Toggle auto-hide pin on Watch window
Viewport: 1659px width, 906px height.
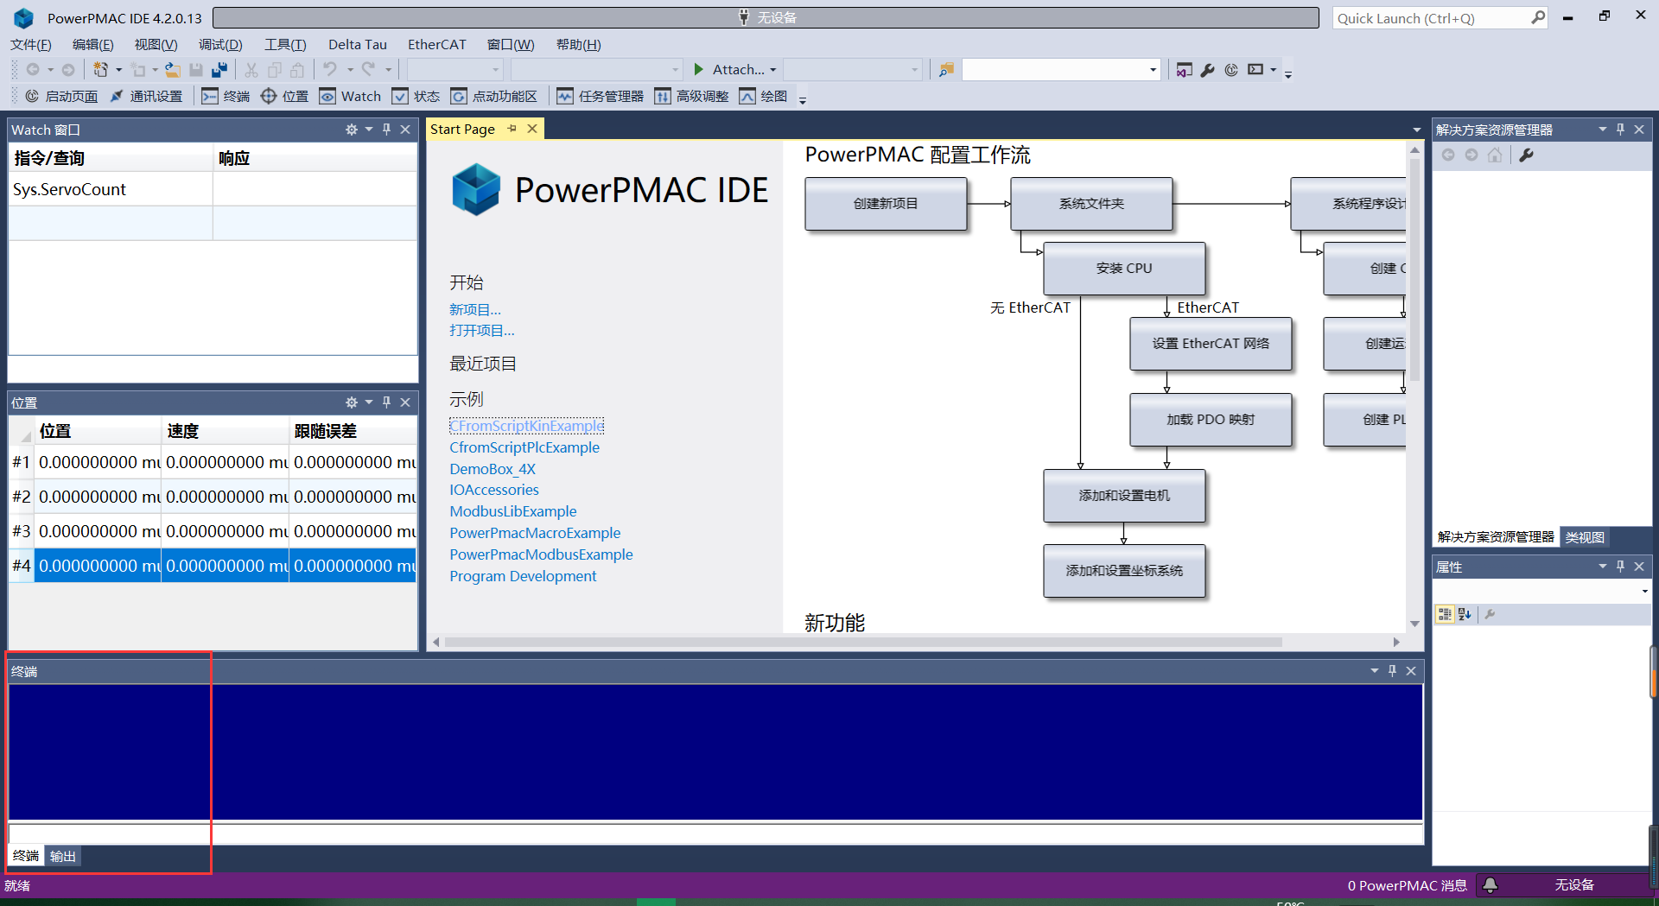click(386, 129)
